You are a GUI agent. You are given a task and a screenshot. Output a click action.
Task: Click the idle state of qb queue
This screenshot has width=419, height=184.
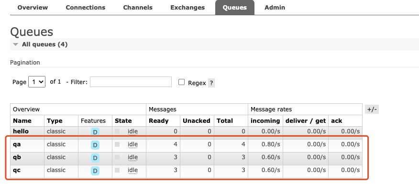point(132,157)
